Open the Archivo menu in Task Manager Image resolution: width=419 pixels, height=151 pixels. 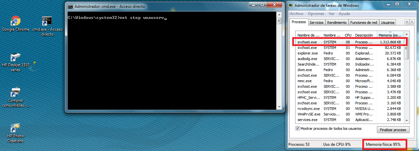(x=296, y=14)
